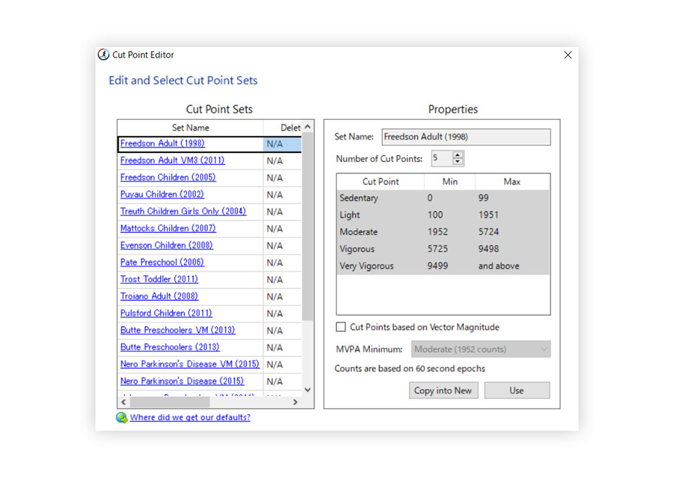
Task: Click the Cut Point Editor app icon
Action: coord(103,55)
